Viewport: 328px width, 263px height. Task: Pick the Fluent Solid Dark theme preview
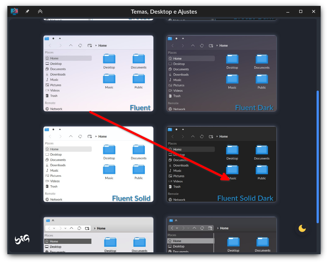(221, 164)
